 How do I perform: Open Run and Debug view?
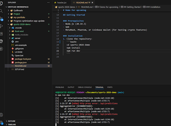pos(1,26)
